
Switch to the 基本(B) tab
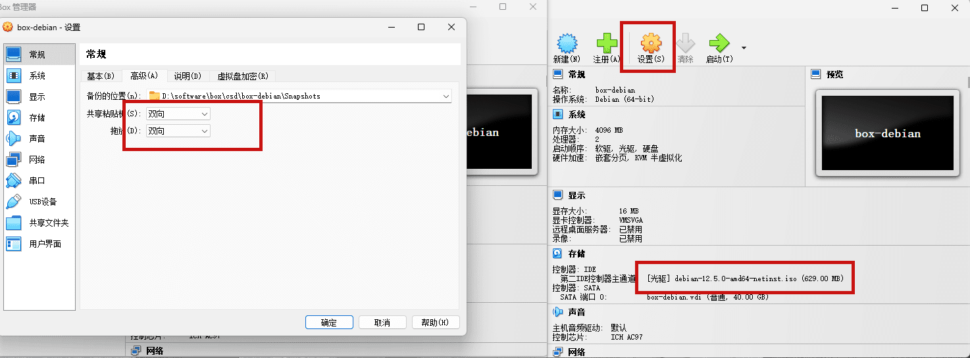click(101, 76)
